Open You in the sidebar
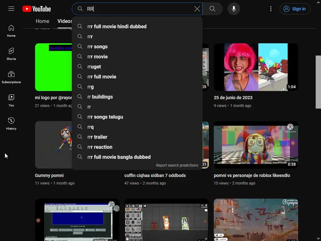Image resolution: width=321 pixels, height=241 pixels. click(11, 100)
